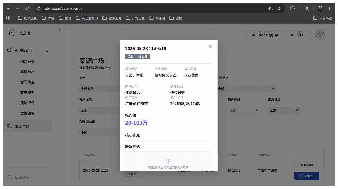Open the AI使用 bookmark folder
The width and height of the screenshot is (338, 189).
pos(157,18)
